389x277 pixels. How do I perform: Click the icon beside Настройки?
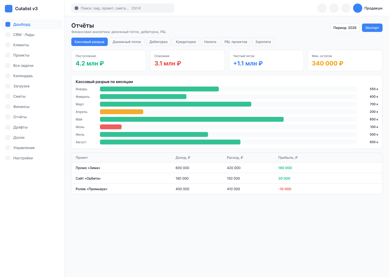click(8, 158)
